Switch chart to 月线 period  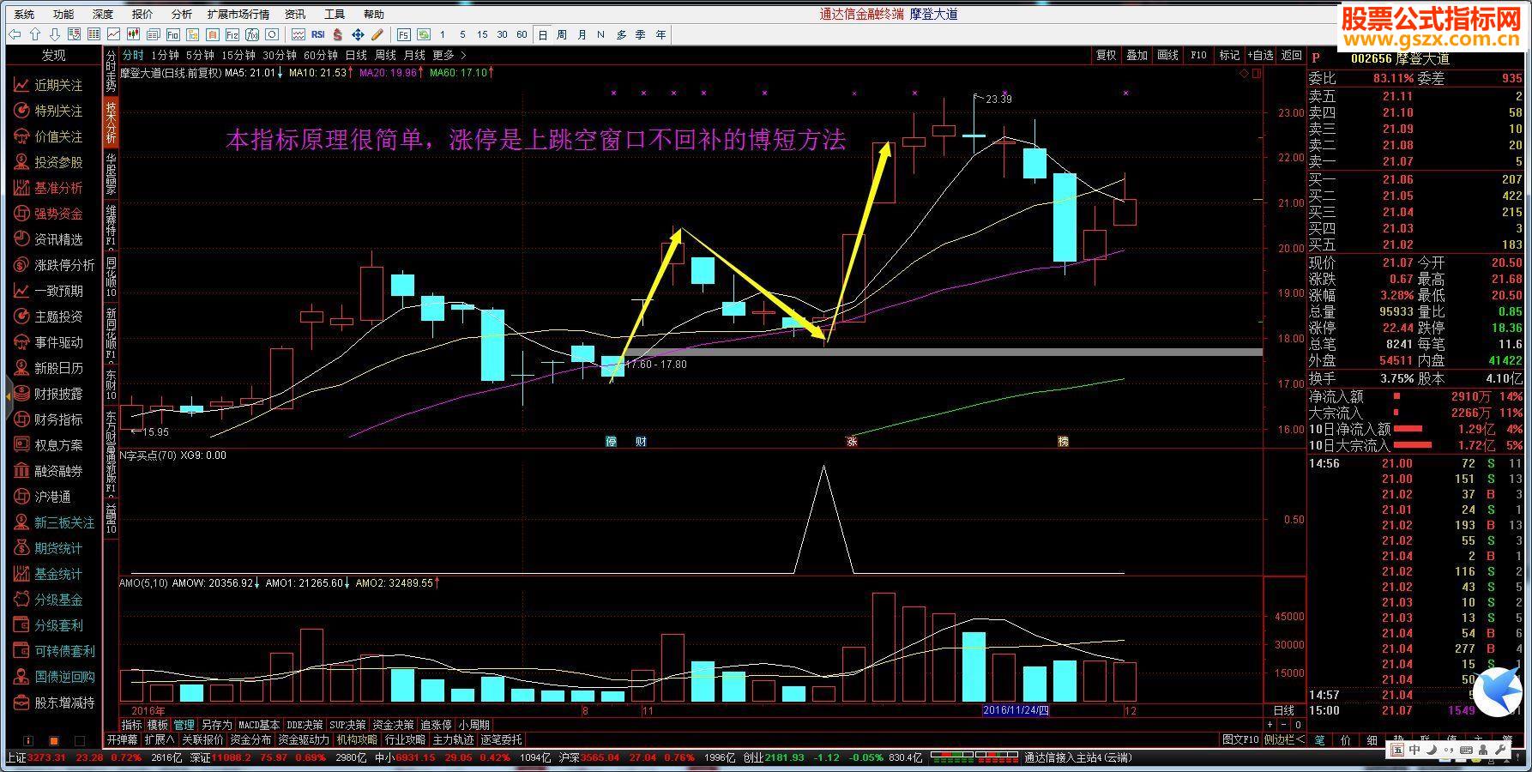point(414,55)
